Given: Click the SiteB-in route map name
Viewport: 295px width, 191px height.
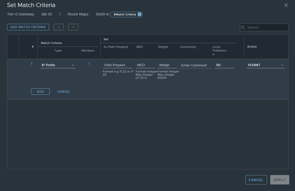Looking at the screenshot, I should pos(102,14).
